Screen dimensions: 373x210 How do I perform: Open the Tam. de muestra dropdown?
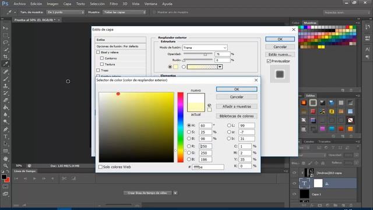click(65, 12)
